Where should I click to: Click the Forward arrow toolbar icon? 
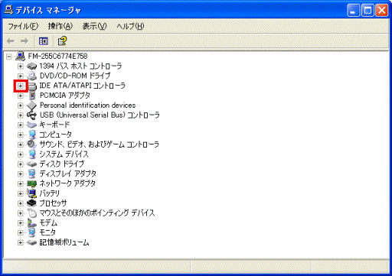24,41
